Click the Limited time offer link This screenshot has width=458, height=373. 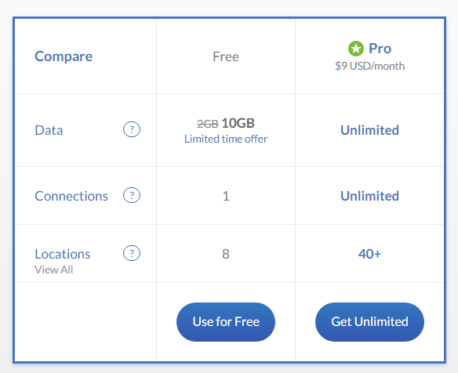(226, 139)
